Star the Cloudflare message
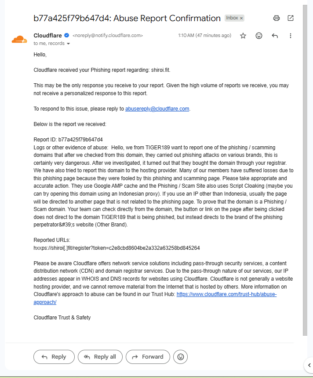Screen dimensions: 313x378 point(243,36)
